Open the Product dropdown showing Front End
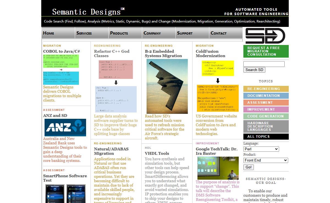The width and height of the screenshot is (330, 203). (266, 160)
